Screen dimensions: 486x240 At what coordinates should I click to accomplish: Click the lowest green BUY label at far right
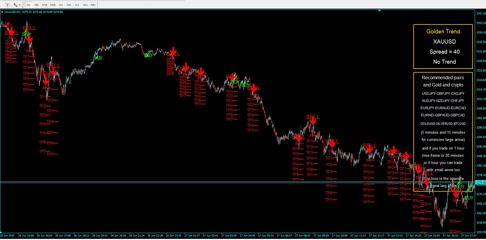point(469,198)
